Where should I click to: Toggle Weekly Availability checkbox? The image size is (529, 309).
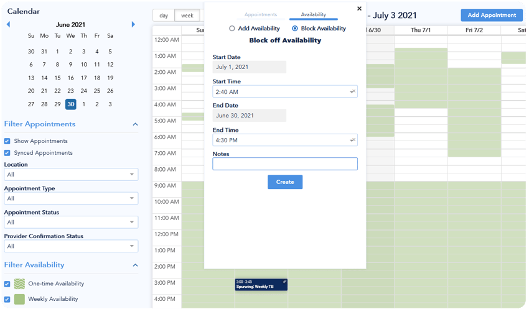click(7, 299)
